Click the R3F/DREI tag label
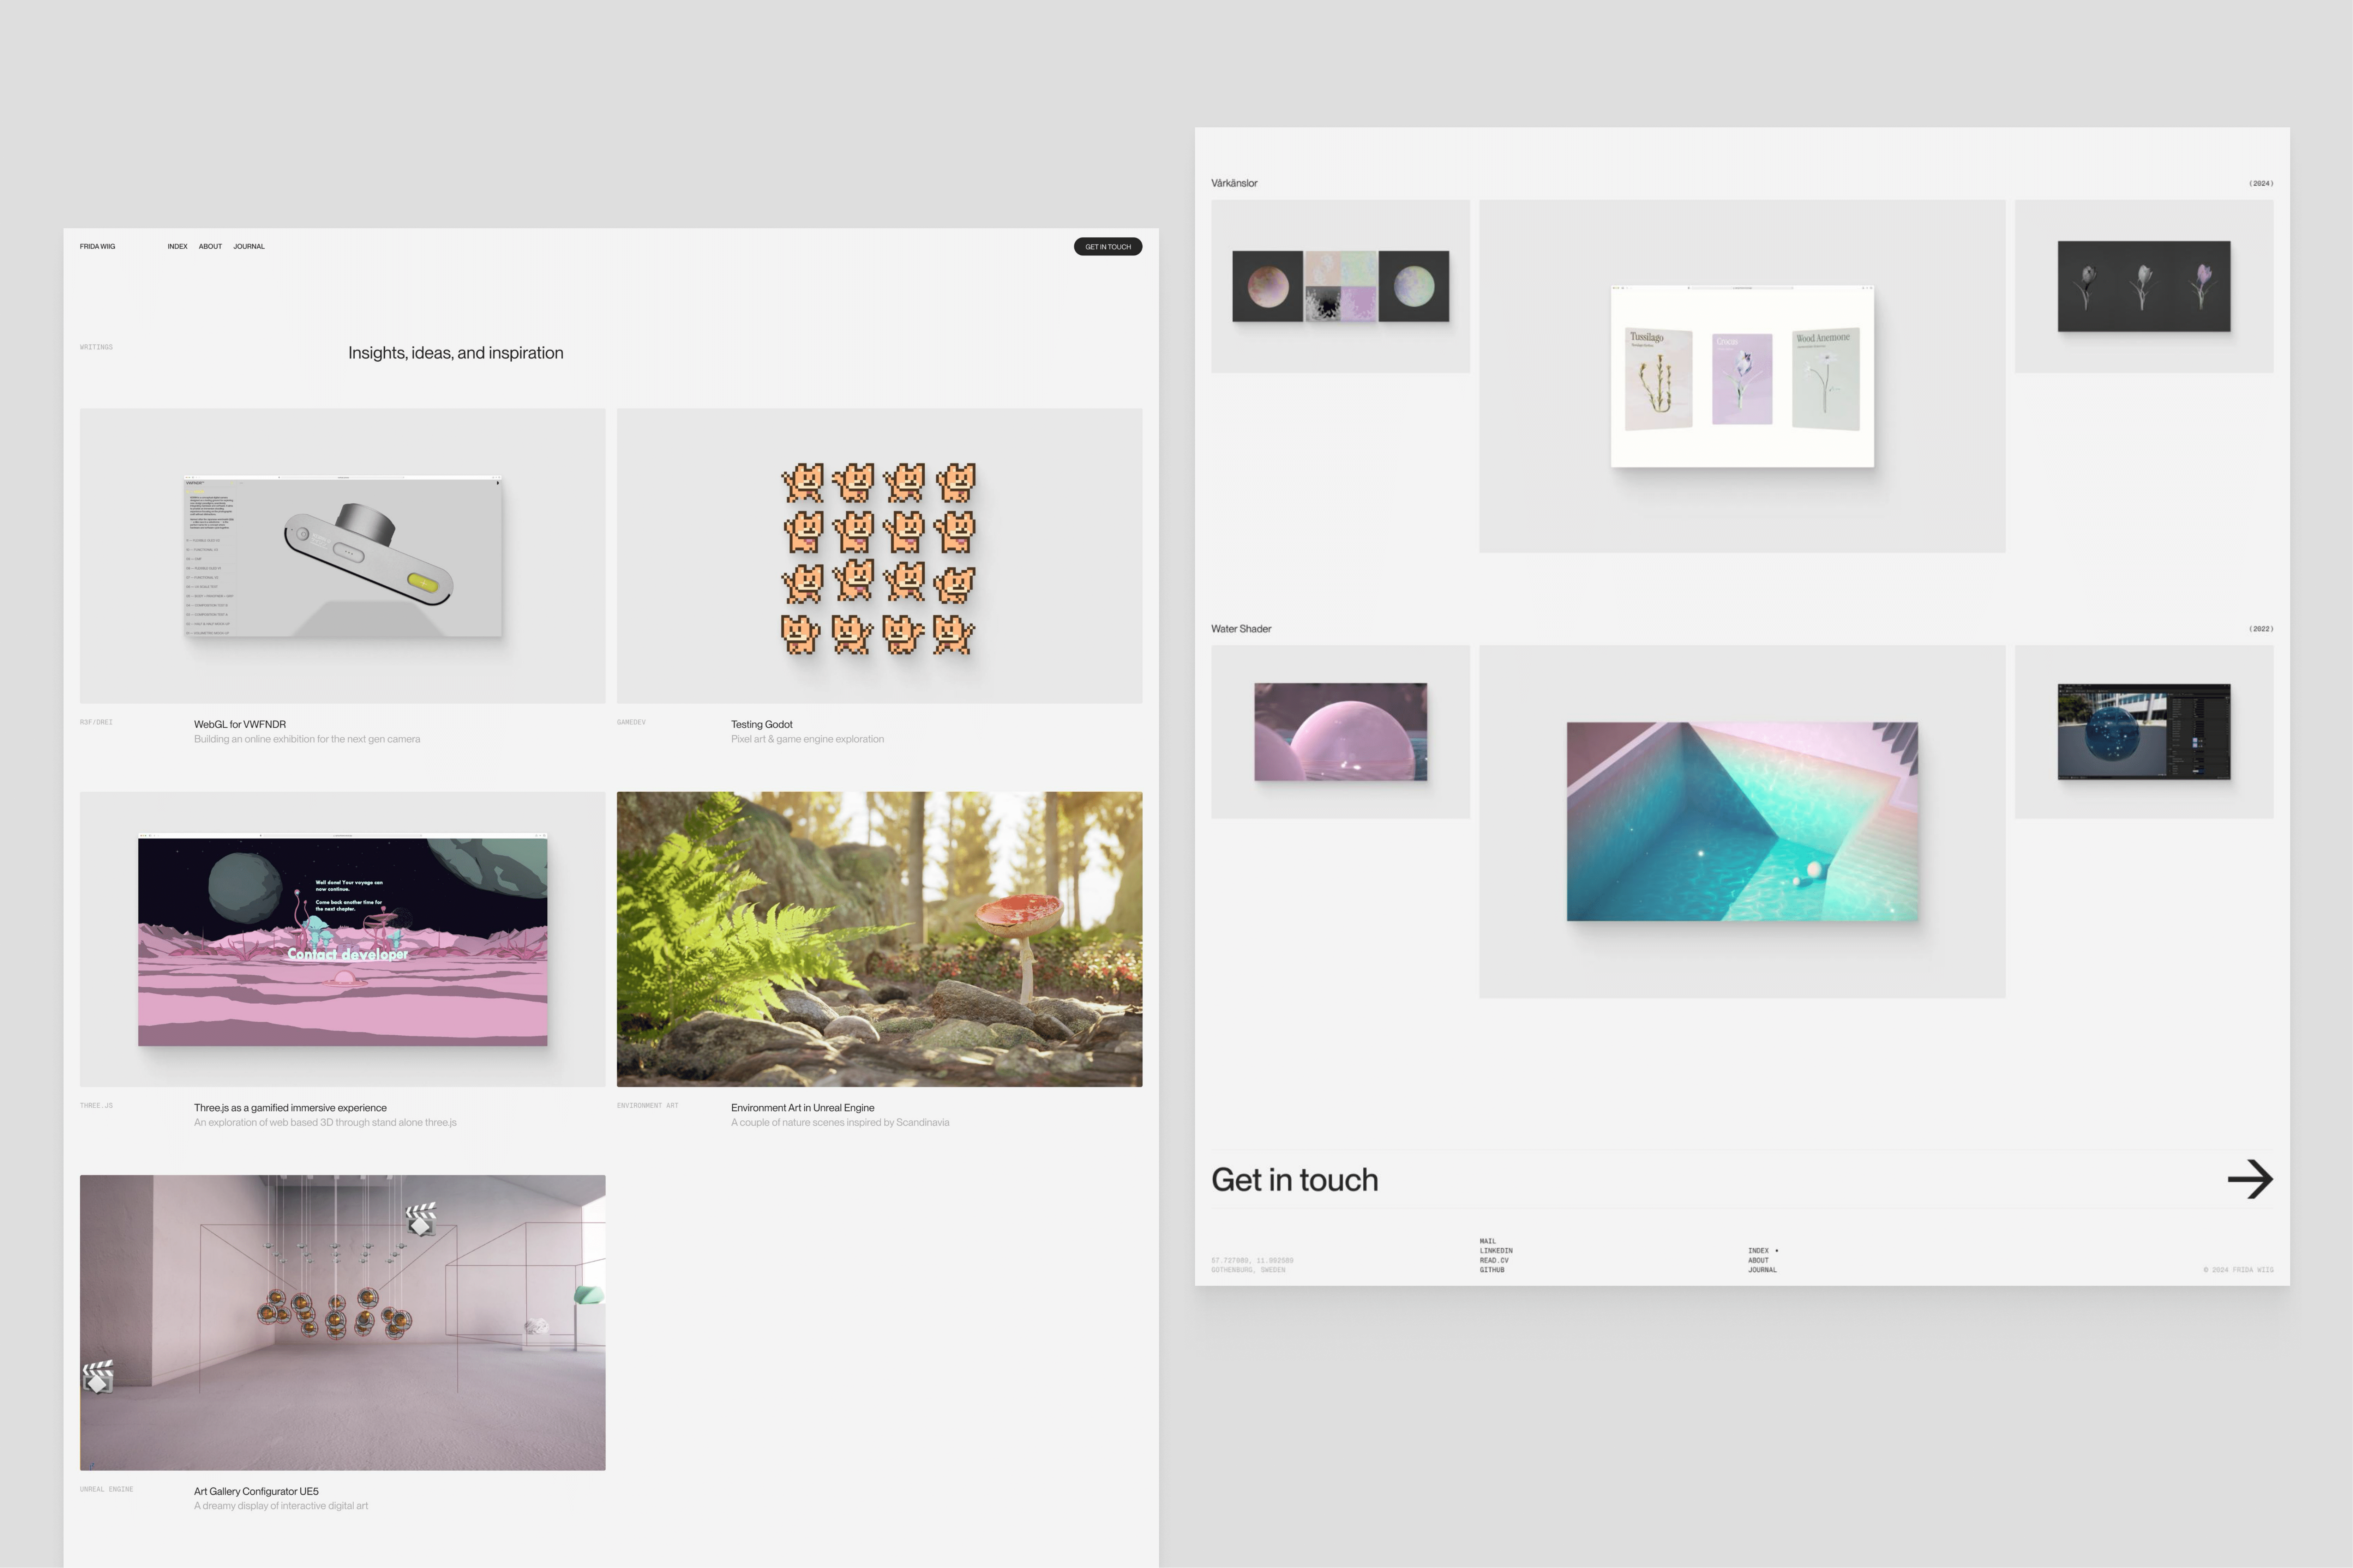The image size is (2353, 1568). pyautogui.click(x=96, y=722)
